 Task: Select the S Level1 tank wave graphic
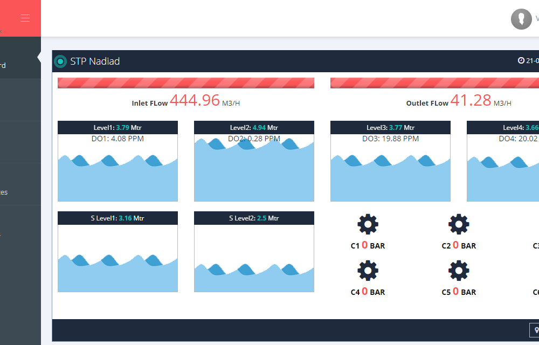click(118, 270)
